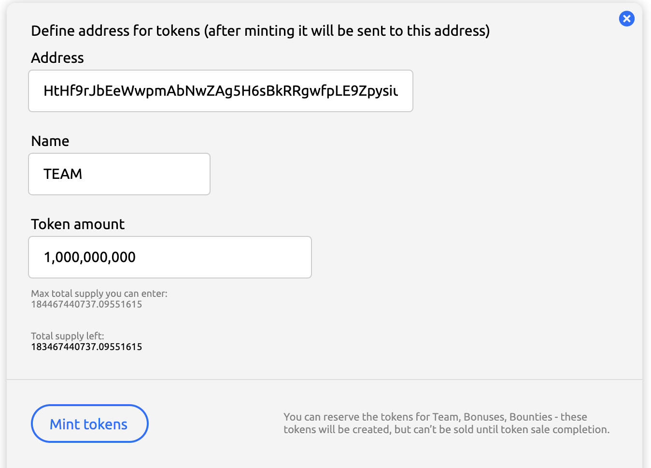The width and height of the screenshot is (651, 468).
Task: Click the max supply value 184467440737.09551615
Action: [86, 305]
